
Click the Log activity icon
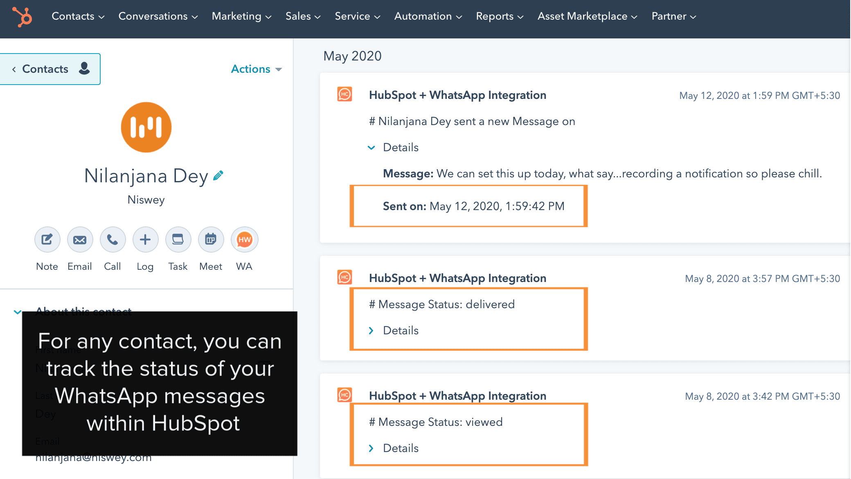(144, 239)
